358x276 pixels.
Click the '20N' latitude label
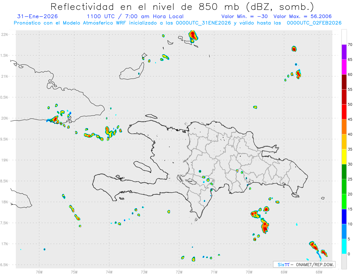click(x=5, y=118)
